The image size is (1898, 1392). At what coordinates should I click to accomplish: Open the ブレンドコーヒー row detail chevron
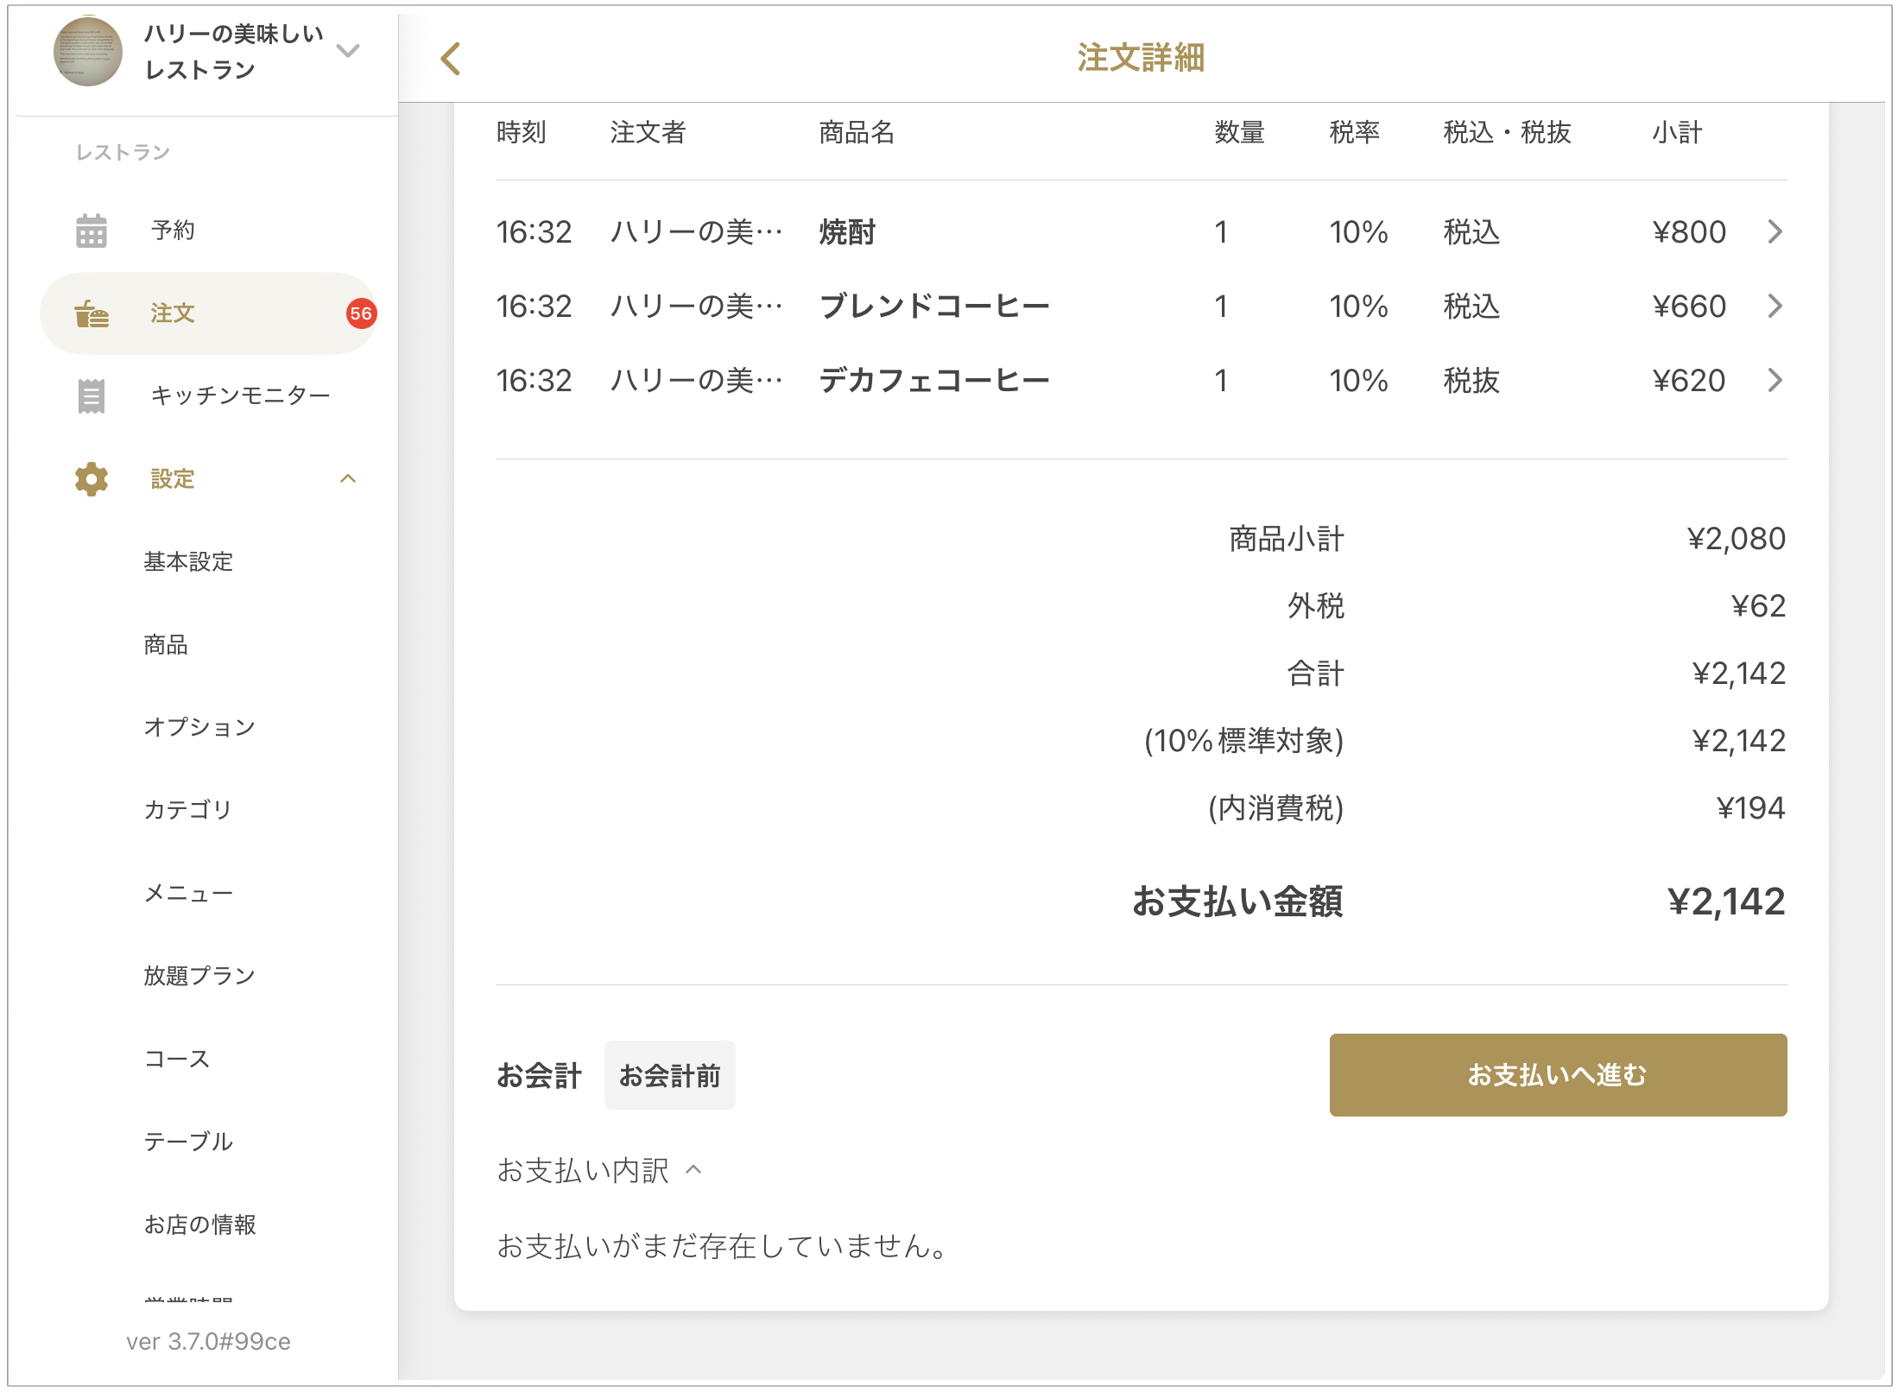pos(1775,306)
